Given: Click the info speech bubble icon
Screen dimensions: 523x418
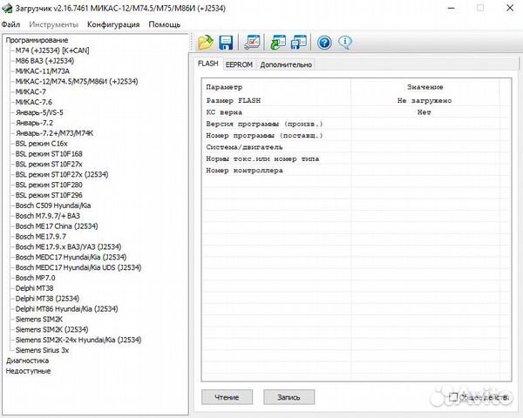Looking at the screenshot, I should pos(345,42).
